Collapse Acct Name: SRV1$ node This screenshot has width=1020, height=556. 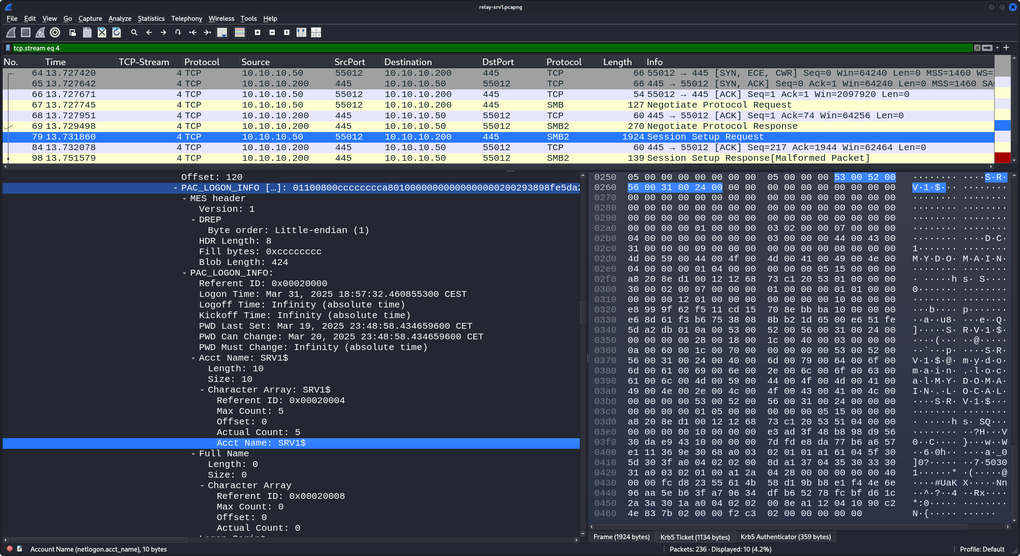point(193,358)
